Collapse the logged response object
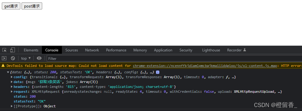Viewport: 302px width, 111px height. [8, 72]
